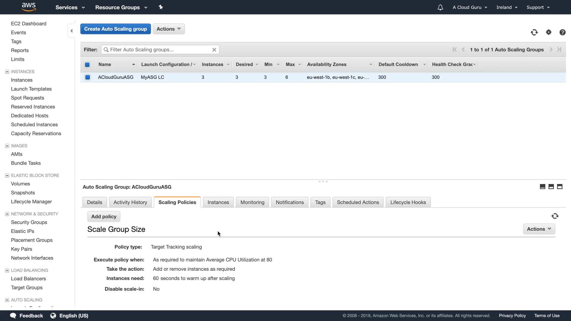Click the notifications bell icon
The height and width of the screenshot is (321, 571).
click(440, 7)
